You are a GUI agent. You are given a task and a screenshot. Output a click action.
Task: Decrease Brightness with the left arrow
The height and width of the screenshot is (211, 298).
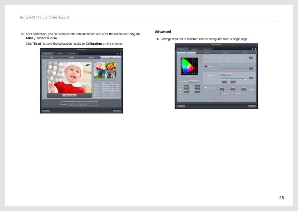(x=219, y=58)
